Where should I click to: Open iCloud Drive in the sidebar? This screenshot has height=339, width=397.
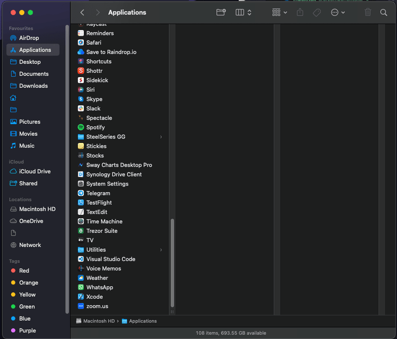coord(33,171)
